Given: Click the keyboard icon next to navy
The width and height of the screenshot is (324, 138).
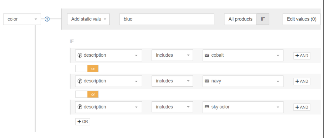Looking at the screenshot, I should pyautogui.click(x=207, y=81).
